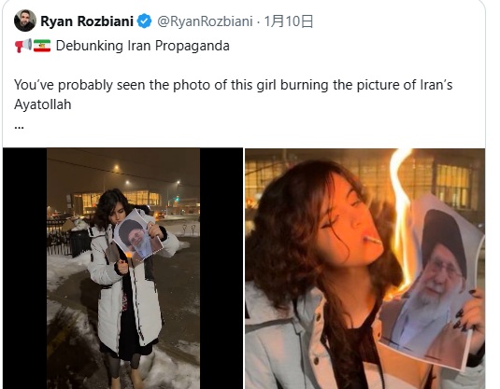Open left photo of woman in white coat
Image resolution: width=500 pixels, height=389 pixels.
123,269
